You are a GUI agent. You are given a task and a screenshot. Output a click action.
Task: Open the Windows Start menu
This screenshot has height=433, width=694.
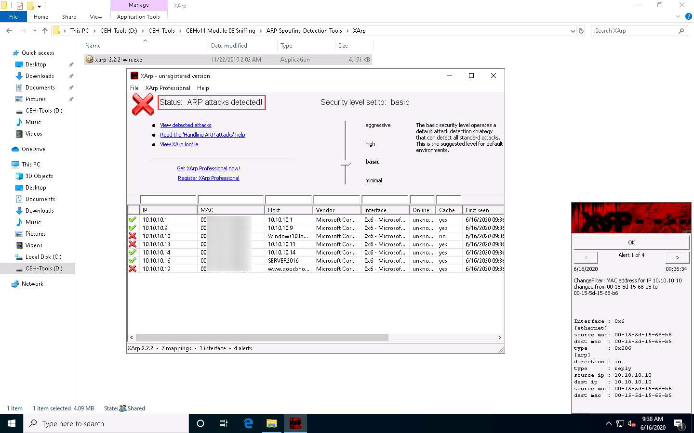coord(12,423)
